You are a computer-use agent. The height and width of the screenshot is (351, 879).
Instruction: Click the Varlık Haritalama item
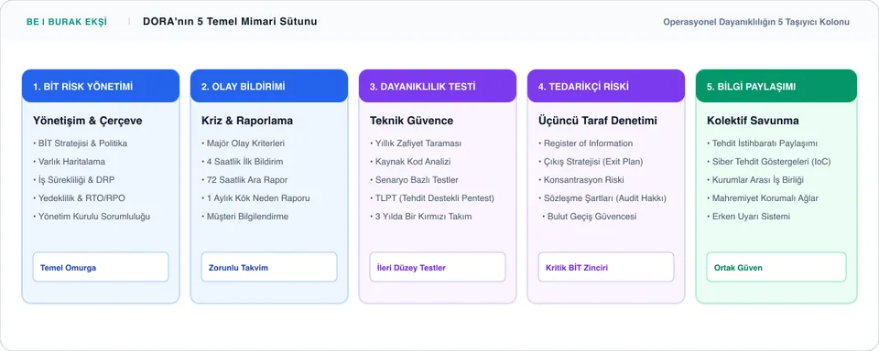tap(69, 162)
